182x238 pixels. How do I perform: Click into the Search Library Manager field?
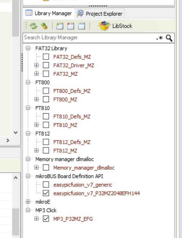point(89,38)
